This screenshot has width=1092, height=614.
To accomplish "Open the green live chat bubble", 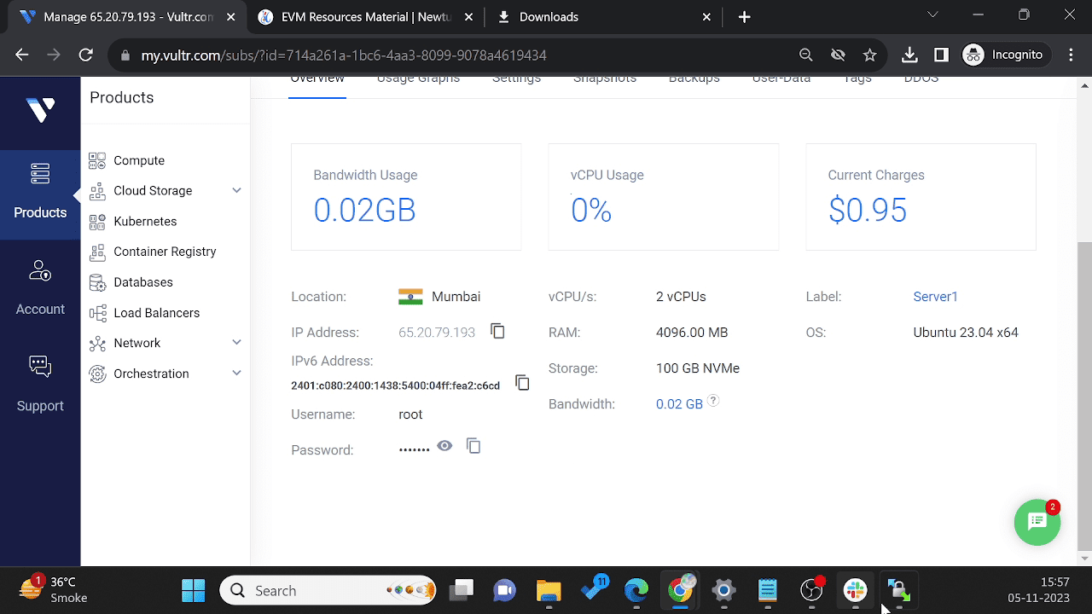I will point(1037,522).
